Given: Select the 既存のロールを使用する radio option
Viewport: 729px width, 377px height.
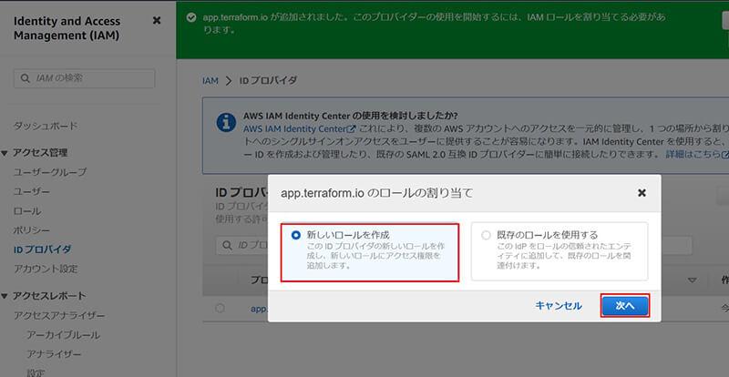Looking at the screenshot, I should [x=486, y=235].
